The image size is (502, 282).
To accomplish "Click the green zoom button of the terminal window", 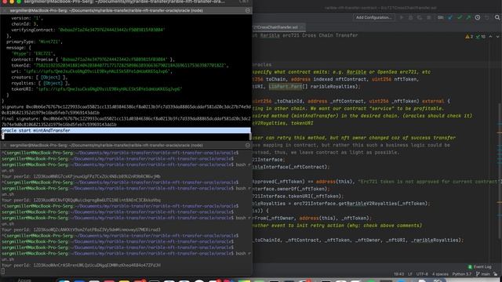I will (x=19, y=2).
